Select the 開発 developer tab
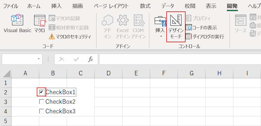Screen dimensions: 261x126 232,6
